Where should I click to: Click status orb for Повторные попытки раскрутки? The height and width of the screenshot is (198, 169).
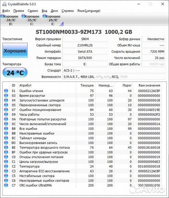6,119
